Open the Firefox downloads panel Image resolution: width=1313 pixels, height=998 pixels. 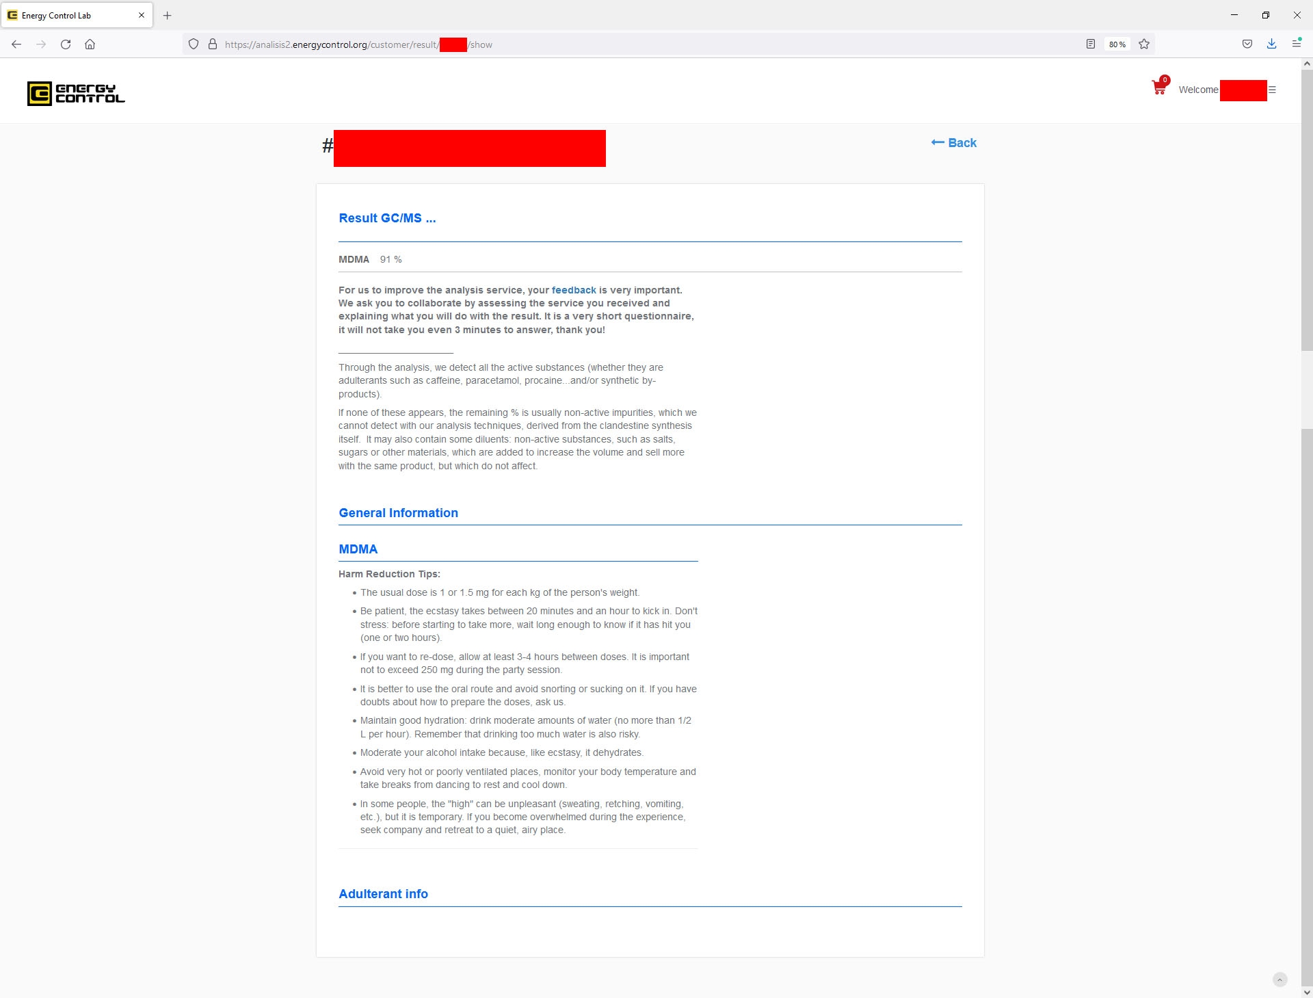tap(1271, 44)
